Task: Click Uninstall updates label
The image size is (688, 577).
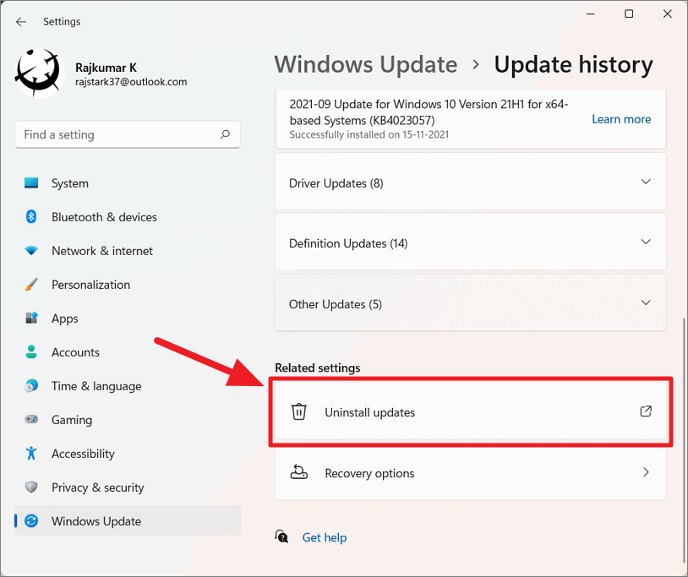Action: pos(369,412)
